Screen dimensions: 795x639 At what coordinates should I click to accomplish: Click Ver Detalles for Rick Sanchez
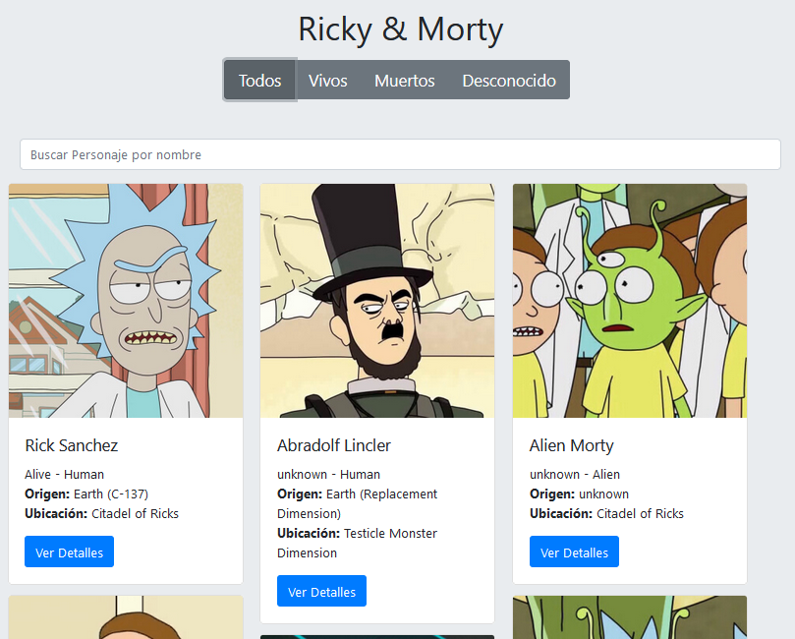point(69,552)
